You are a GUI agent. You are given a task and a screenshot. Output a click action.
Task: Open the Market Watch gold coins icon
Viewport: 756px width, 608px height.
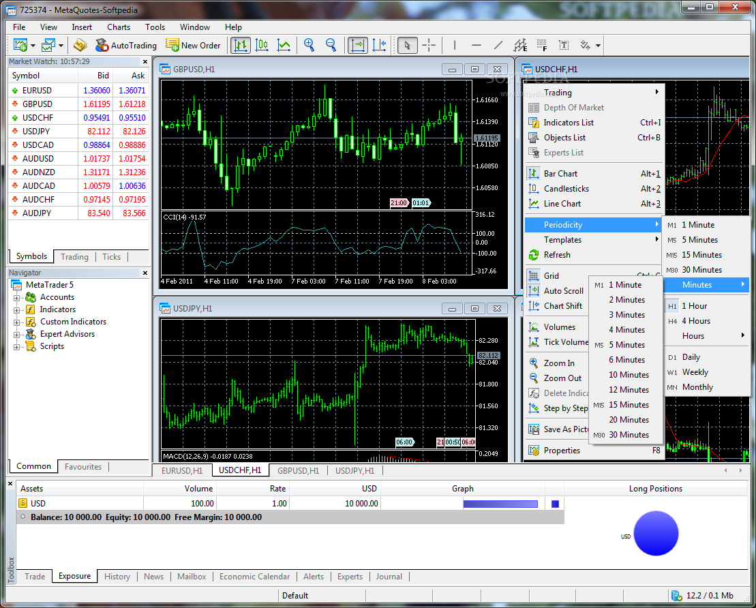pos(80,45)
